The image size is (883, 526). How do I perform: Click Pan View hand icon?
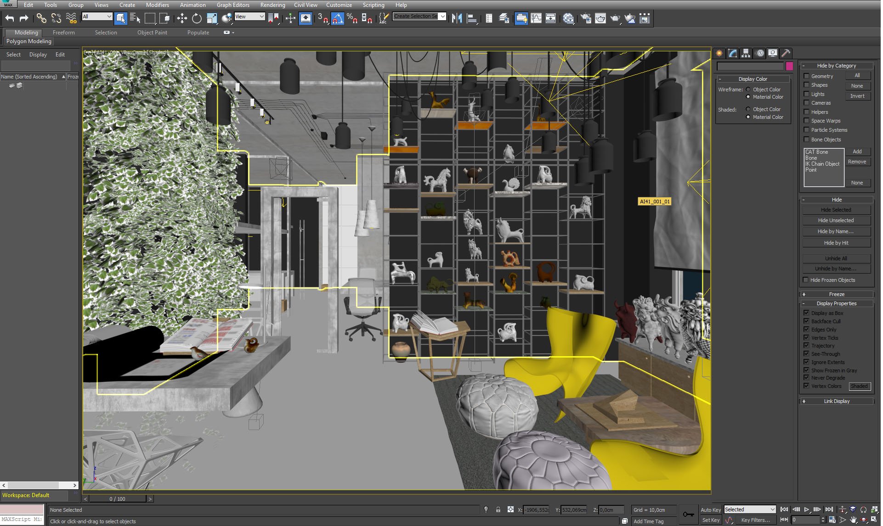(853, 520)
